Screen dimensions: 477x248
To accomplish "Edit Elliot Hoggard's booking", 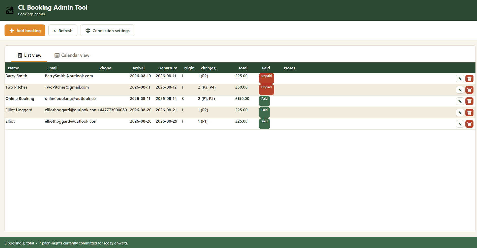I will (460, 113).
